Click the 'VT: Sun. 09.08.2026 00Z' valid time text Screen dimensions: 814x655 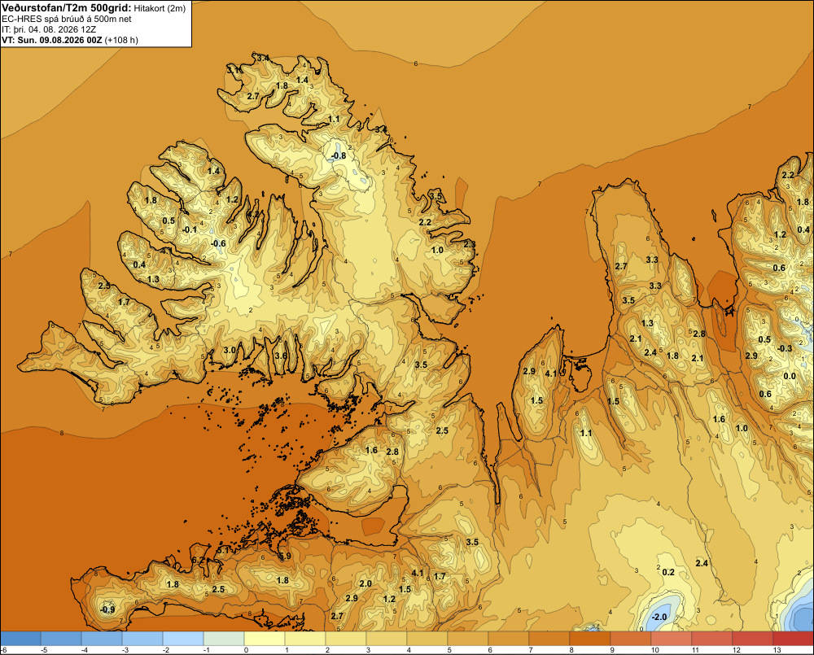tap(52, 40)
